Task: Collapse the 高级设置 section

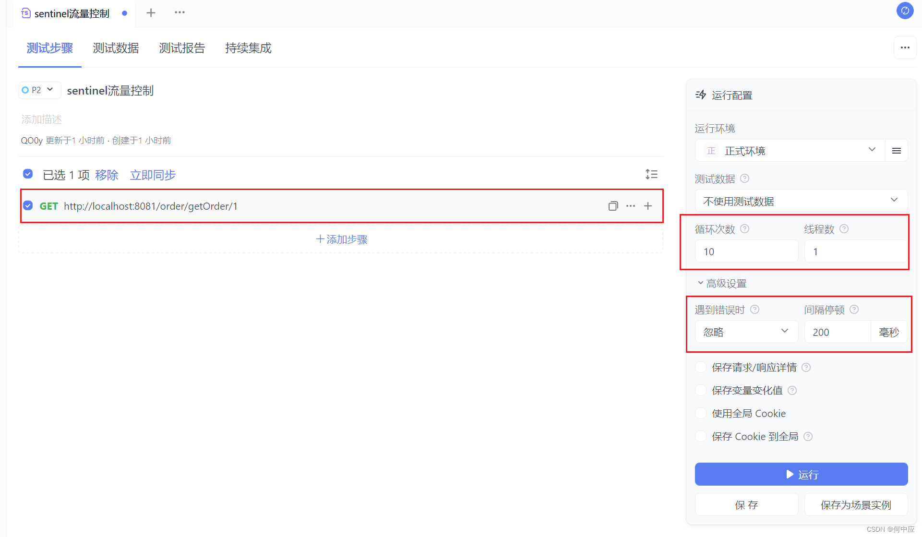Action: coord(722,284)
